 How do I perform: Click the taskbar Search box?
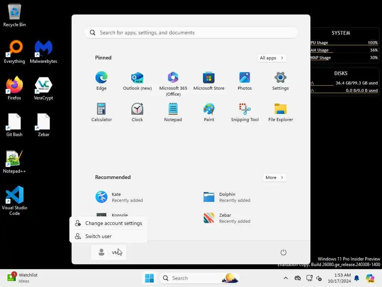(x=199, y=278)
